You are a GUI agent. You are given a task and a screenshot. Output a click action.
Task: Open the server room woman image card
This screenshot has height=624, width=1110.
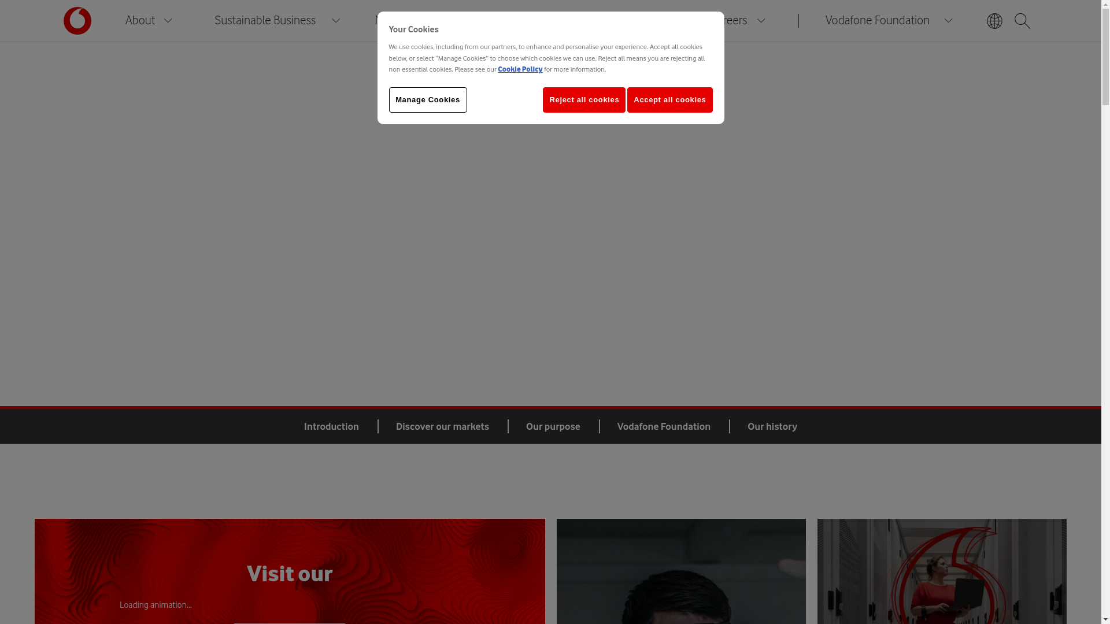[x=942, y=571]
